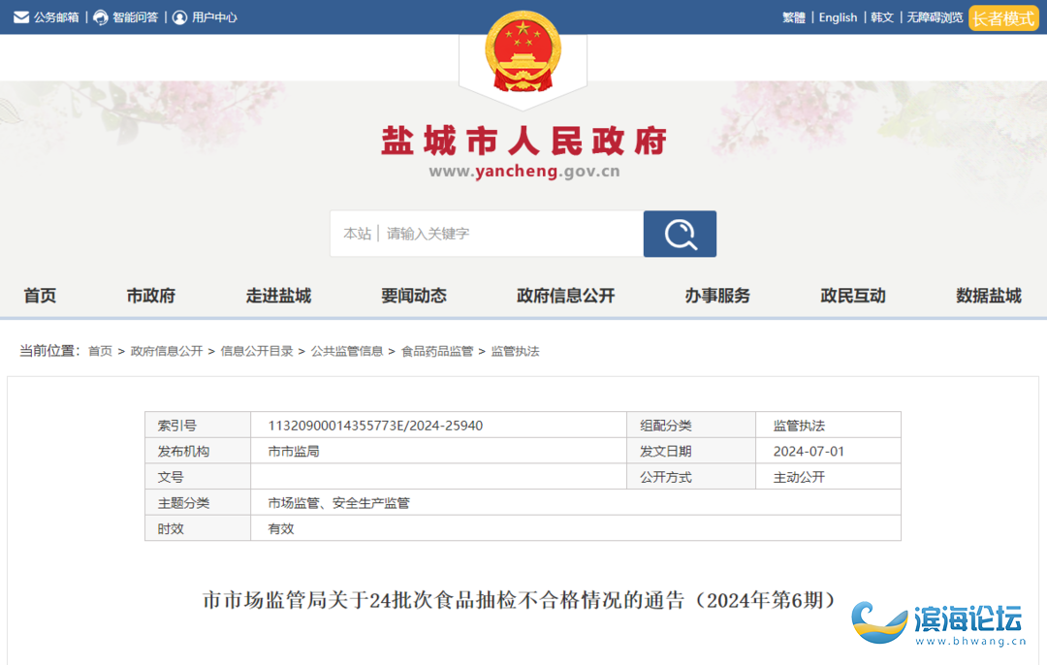Switch to 繁體 traditional Chinese
Viewport: 1047px width, 665px height.
click(794, 17)
